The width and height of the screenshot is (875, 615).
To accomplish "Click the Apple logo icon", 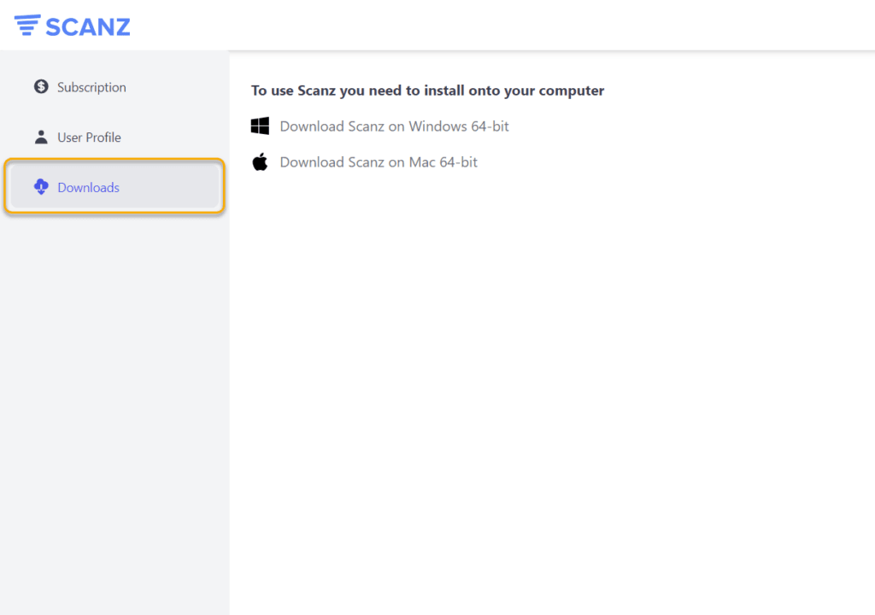I will point(261,161).
